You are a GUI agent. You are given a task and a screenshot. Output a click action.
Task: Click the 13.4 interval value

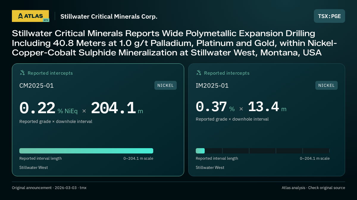(263, 107)
